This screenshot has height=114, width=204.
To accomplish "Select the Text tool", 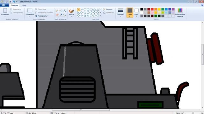I will tap(64, 11).
